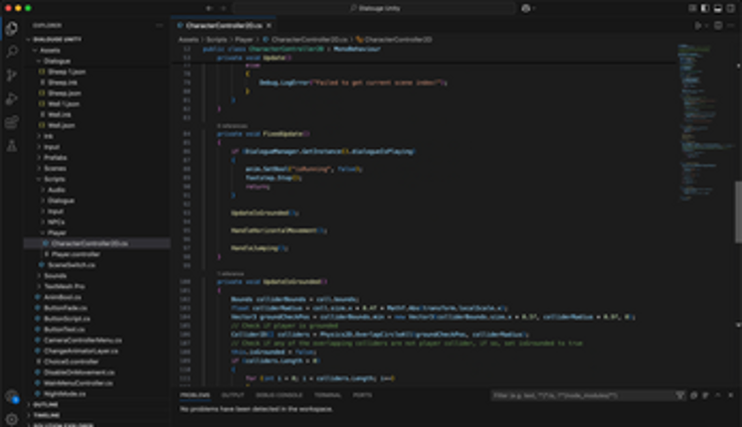Open the Testing flask icon view
Screen dimensions: 742x427
coord(12,146)
